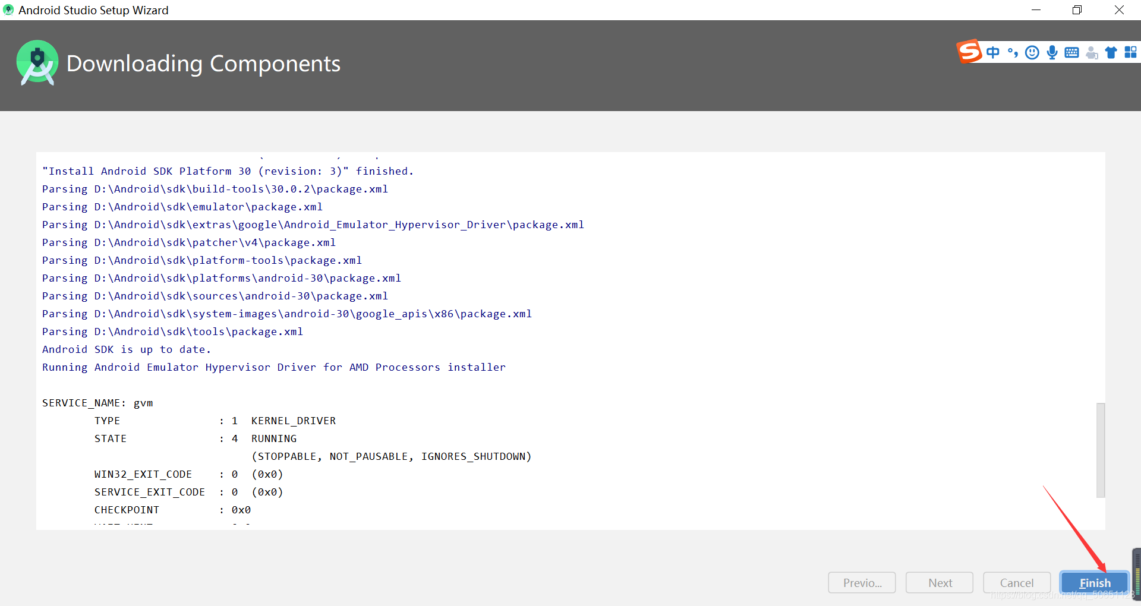Click the patcher\v4 parsing line
This screenshot has height=606, width=1141.
click(x=189, y=242)
